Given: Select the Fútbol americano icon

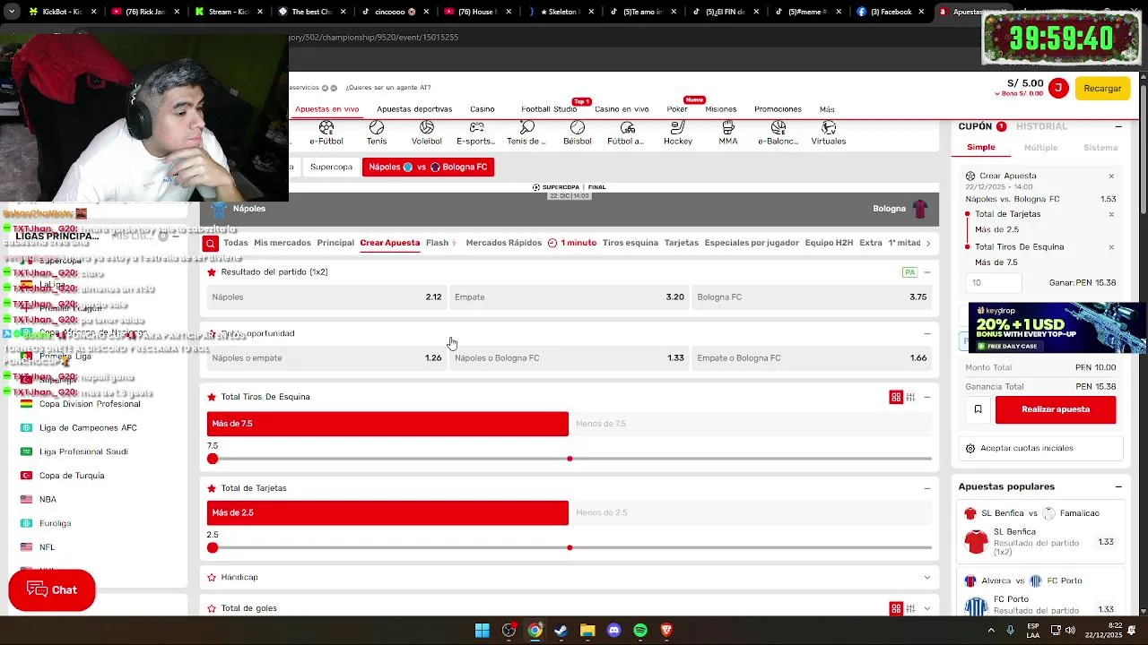Looking at the screenshot, I should 626,133.
